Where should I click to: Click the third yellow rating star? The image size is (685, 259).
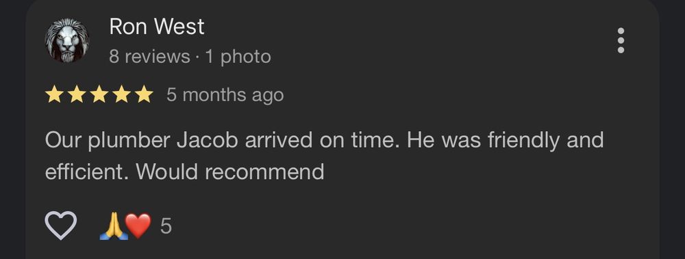99,94
